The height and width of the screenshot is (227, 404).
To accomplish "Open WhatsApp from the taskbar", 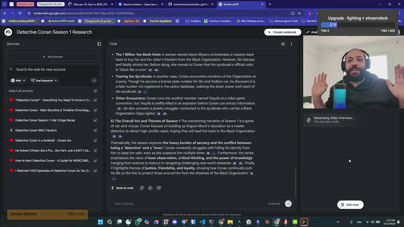I will point(138,222).
